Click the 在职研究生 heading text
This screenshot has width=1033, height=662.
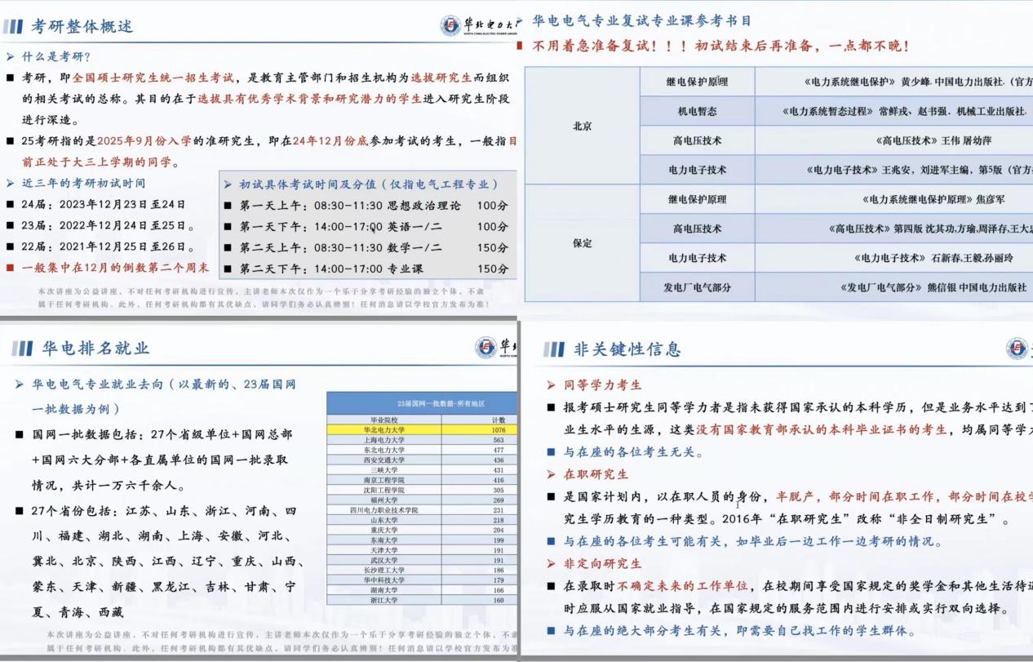tap(596, 474)
